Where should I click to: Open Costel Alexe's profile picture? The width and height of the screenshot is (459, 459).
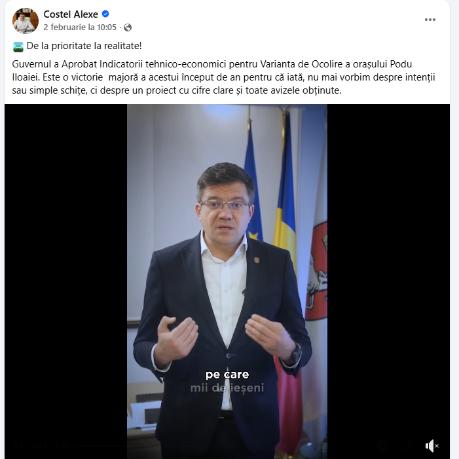(x=26, y=21)
